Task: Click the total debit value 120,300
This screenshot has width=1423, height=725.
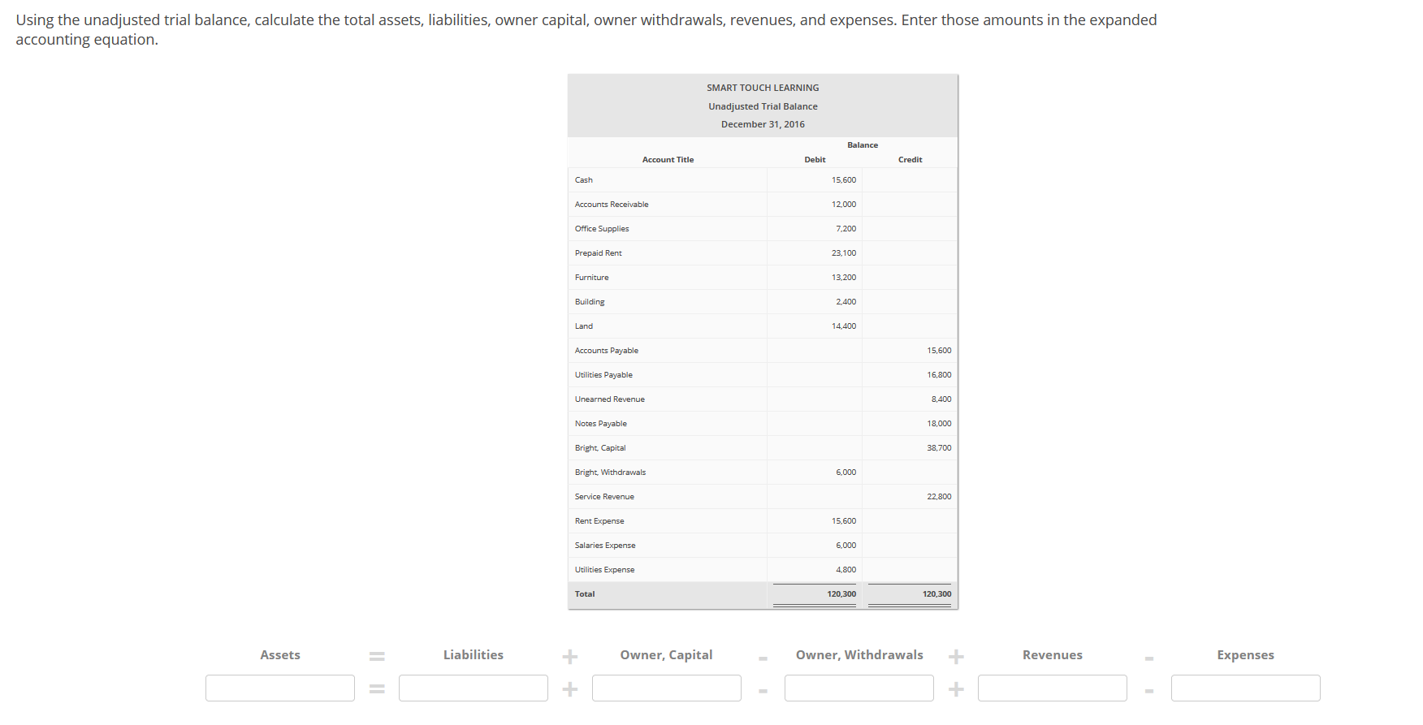Action: point(841,594)
